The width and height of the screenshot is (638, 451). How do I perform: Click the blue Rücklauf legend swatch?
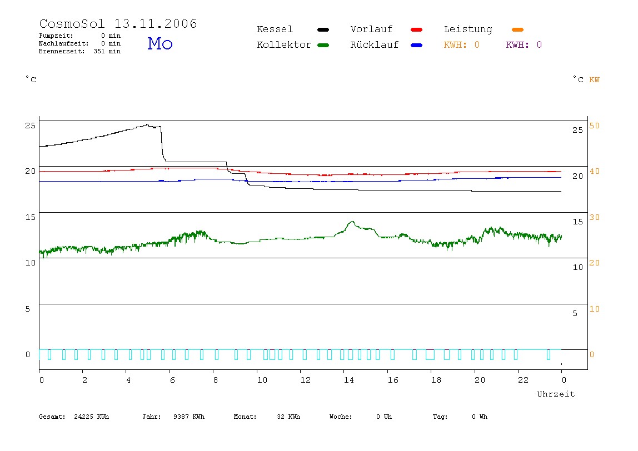(x=417, y=45)
